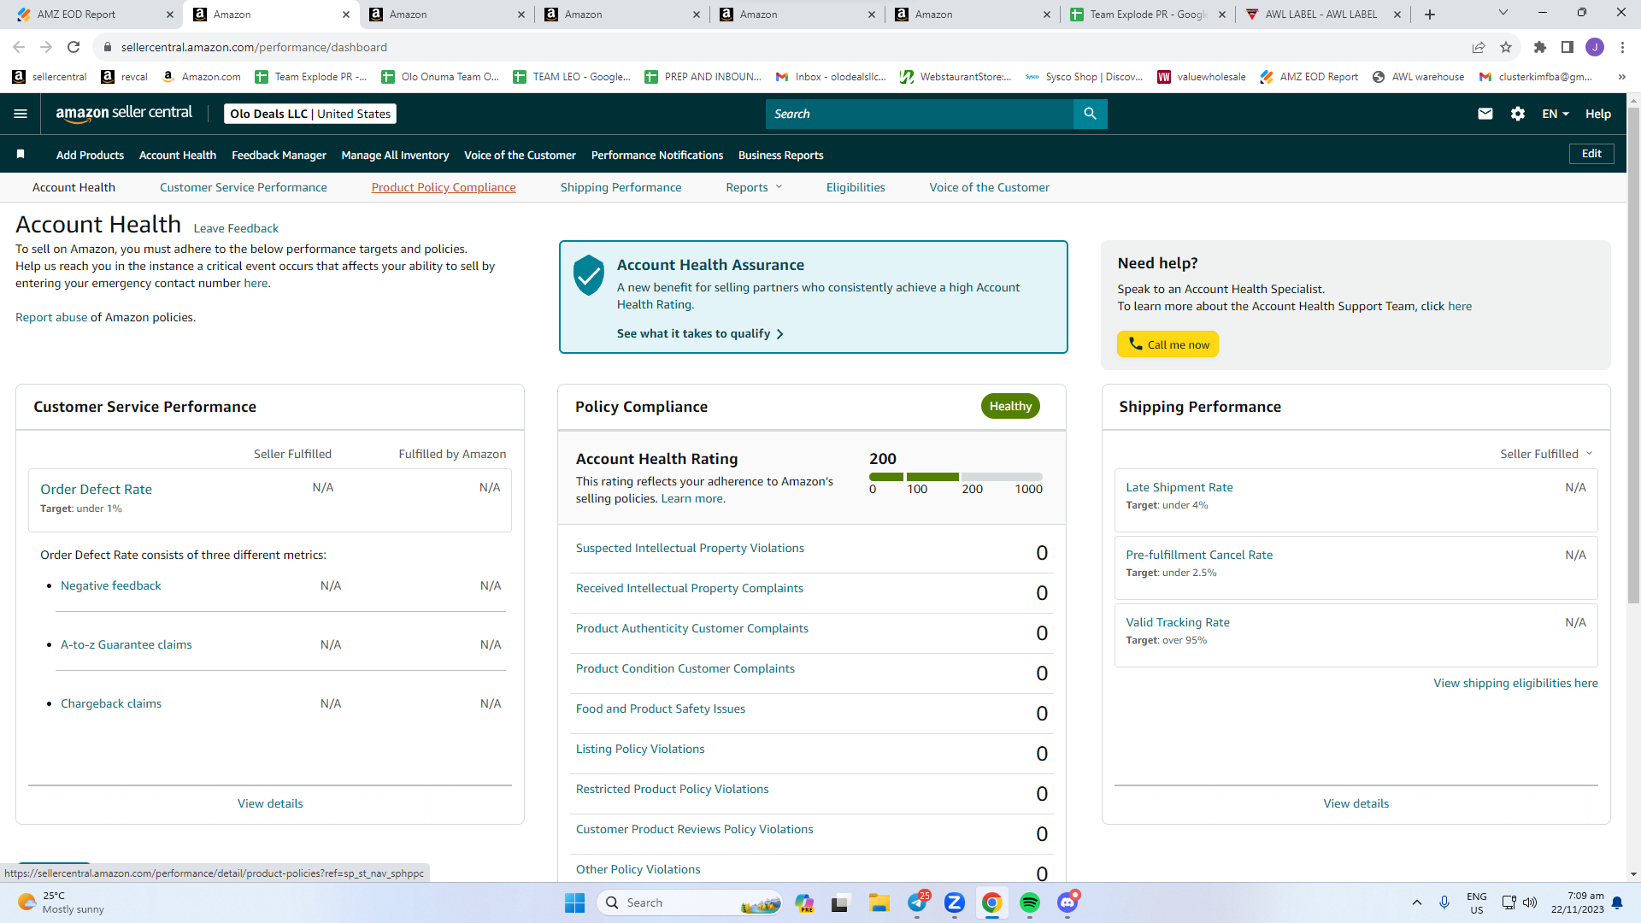Show more bookmarks with the overflow chevron
Viewport: 1641px width, 923px height.
pos(1621,76)
